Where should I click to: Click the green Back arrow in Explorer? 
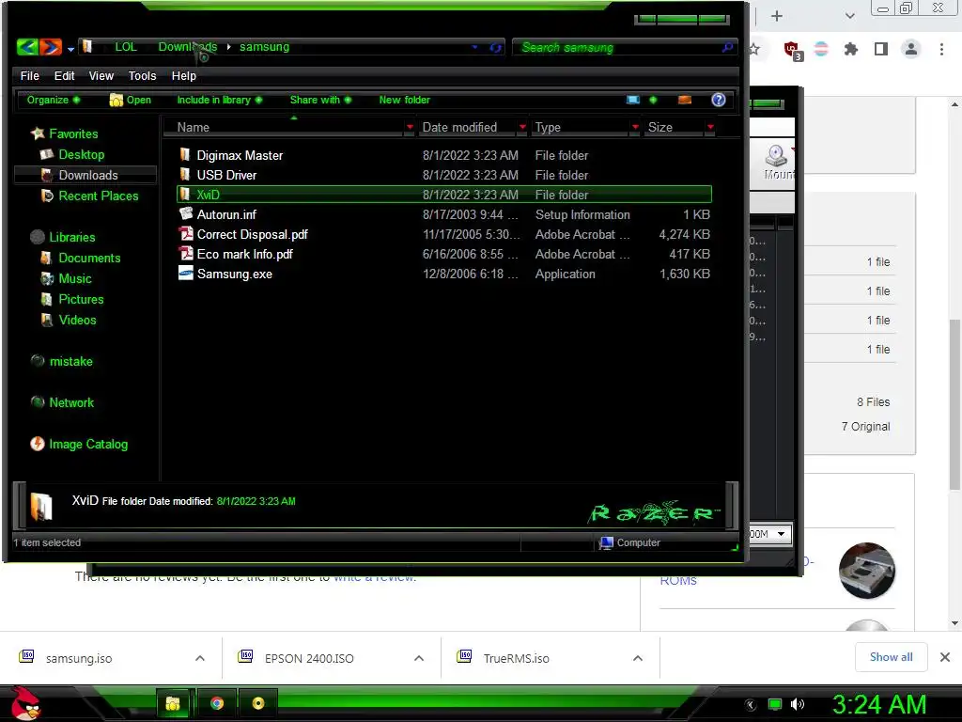(27, 47)
